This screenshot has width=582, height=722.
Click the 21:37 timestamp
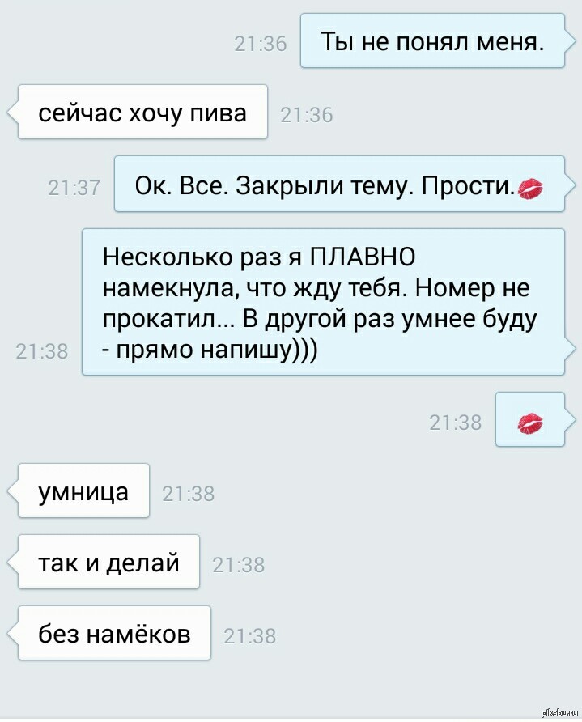tap(74, 188)
